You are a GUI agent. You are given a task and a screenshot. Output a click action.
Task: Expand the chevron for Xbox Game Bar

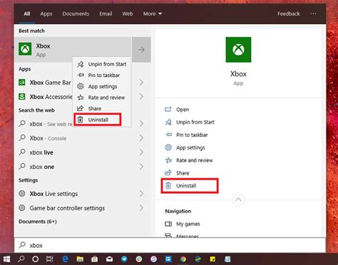pos(141,82)
